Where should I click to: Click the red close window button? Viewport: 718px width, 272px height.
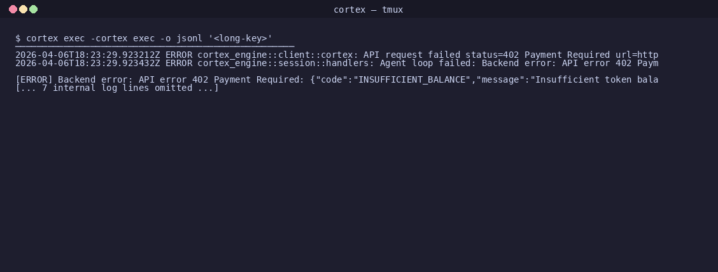(x=13, y=9)
